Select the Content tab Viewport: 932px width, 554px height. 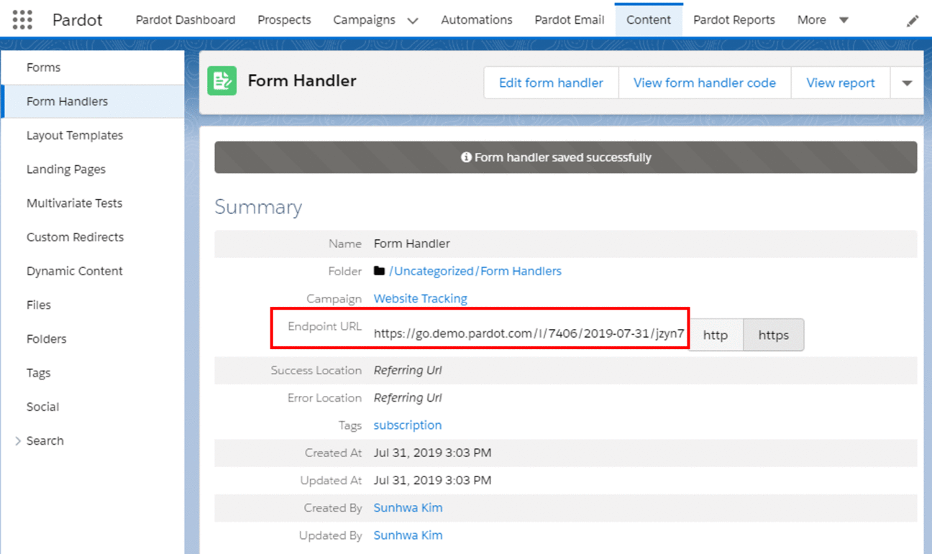[649, 20]
